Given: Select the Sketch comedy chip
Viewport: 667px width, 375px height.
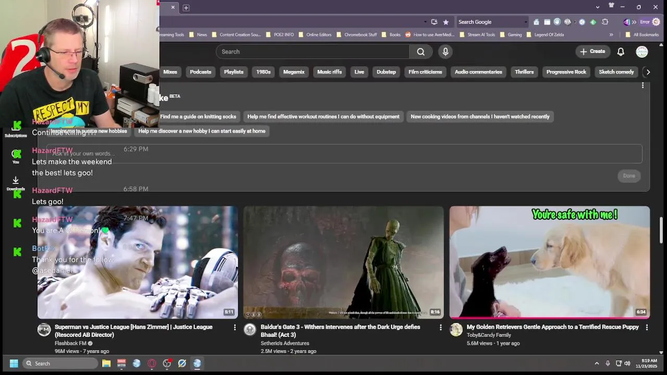Looking at the screenshot, I should point(616,72).
